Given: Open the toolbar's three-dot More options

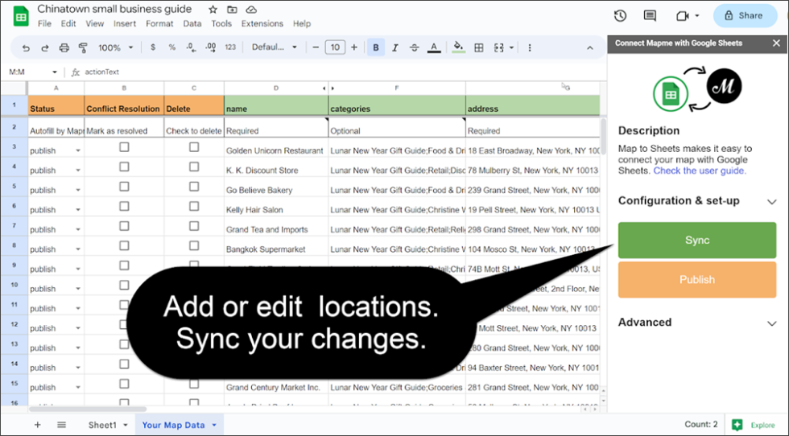Looking at the screenshot, I should point(530,47).
